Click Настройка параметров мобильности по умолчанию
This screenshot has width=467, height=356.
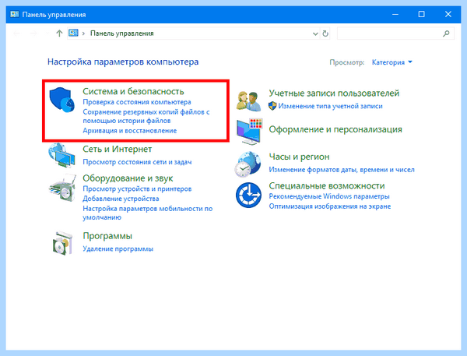[147, 213]
